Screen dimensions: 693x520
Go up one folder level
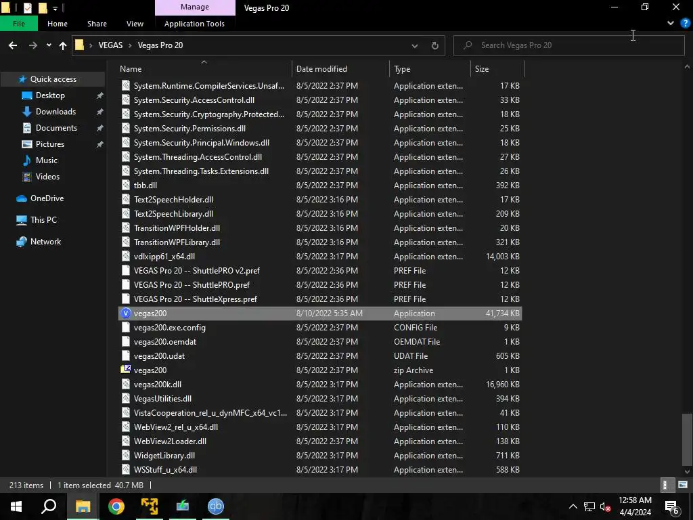tap(63, 45)
